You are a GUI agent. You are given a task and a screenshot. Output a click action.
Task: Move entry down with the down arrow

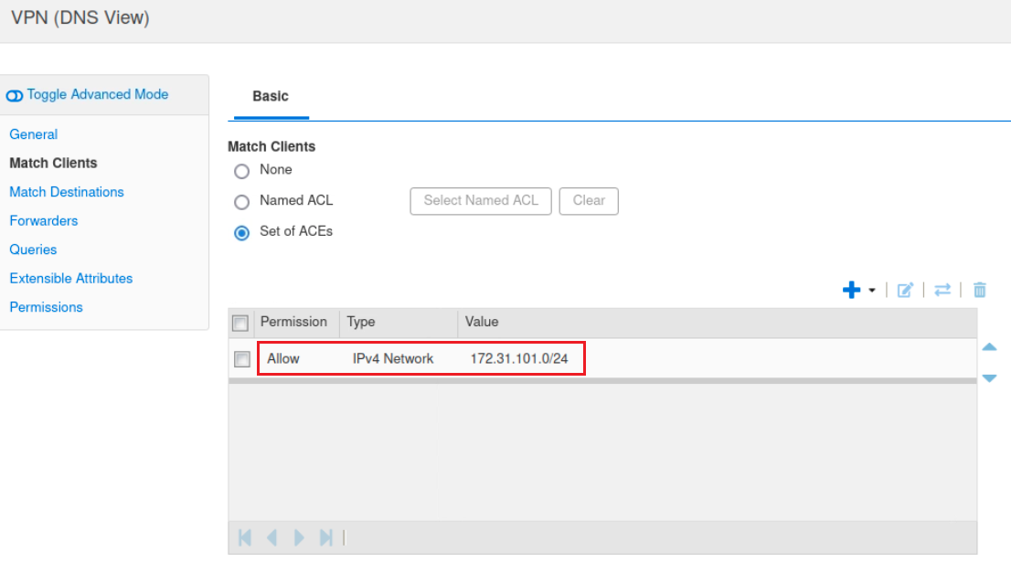click(989, 378)
